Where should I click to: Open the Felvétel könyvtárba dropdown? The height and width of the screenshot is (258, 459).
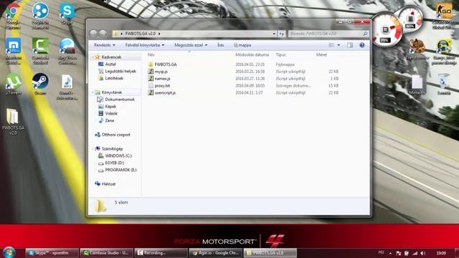point(145,45)
